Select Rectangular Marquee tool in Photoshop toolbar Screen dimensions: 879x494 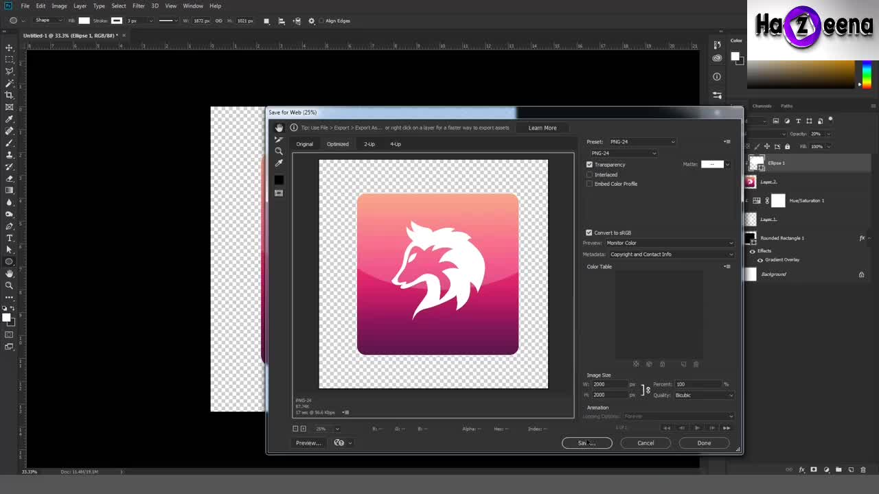click(x=10, y=60)
